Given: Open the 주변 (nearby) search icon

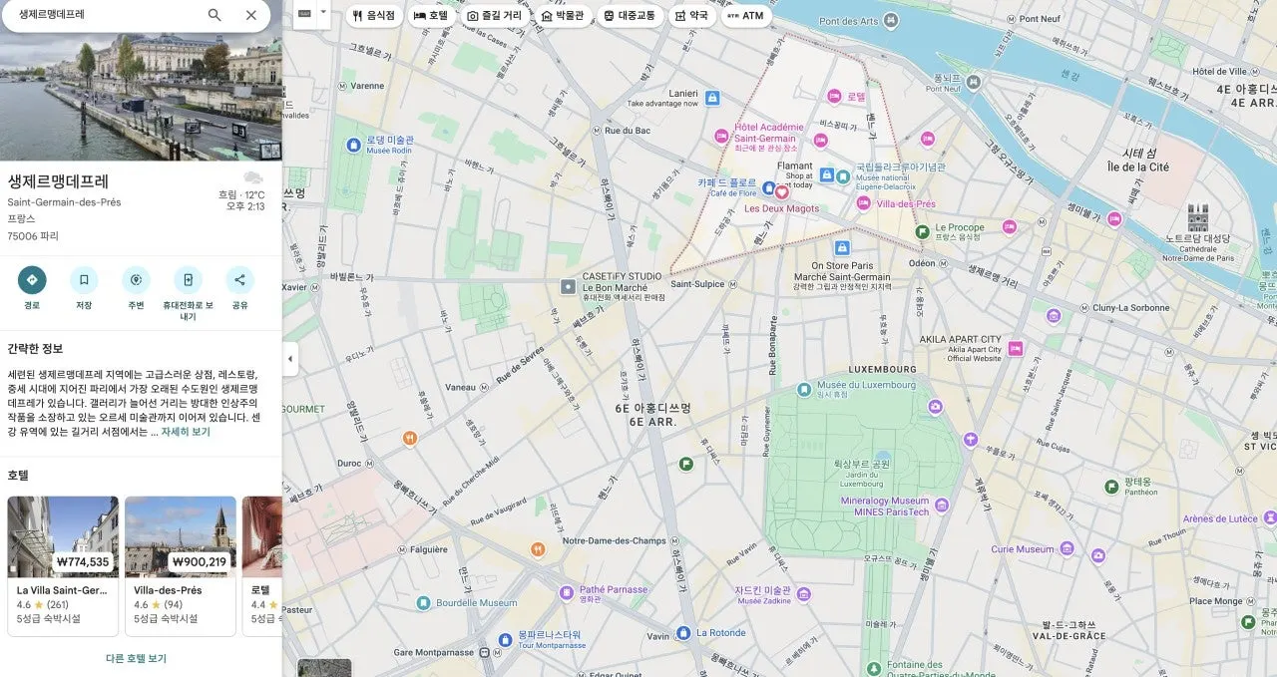Looking at the screenshot, I should (x=136, y=280).
